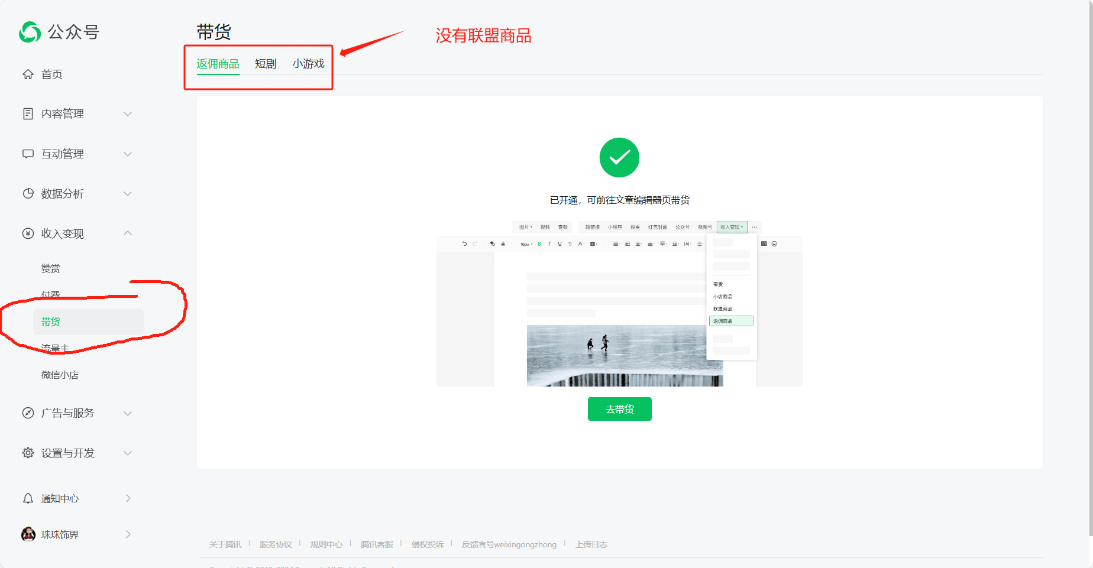Switch to the 小游戏 tab

point(308,64)
